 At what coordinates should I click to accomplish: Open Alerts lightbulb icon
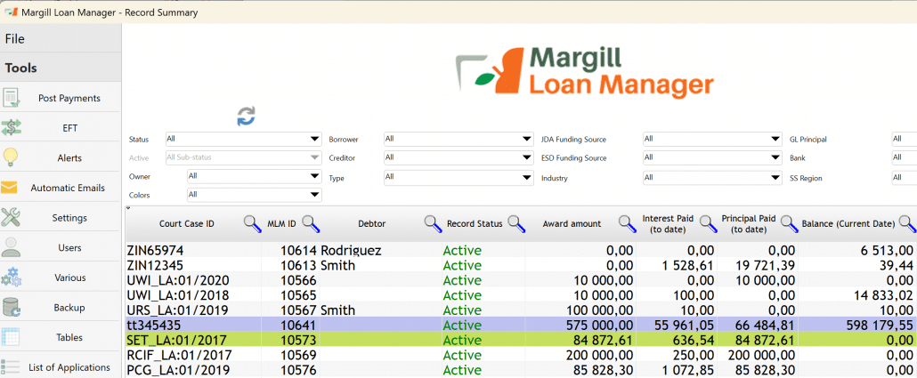point(11,157)
